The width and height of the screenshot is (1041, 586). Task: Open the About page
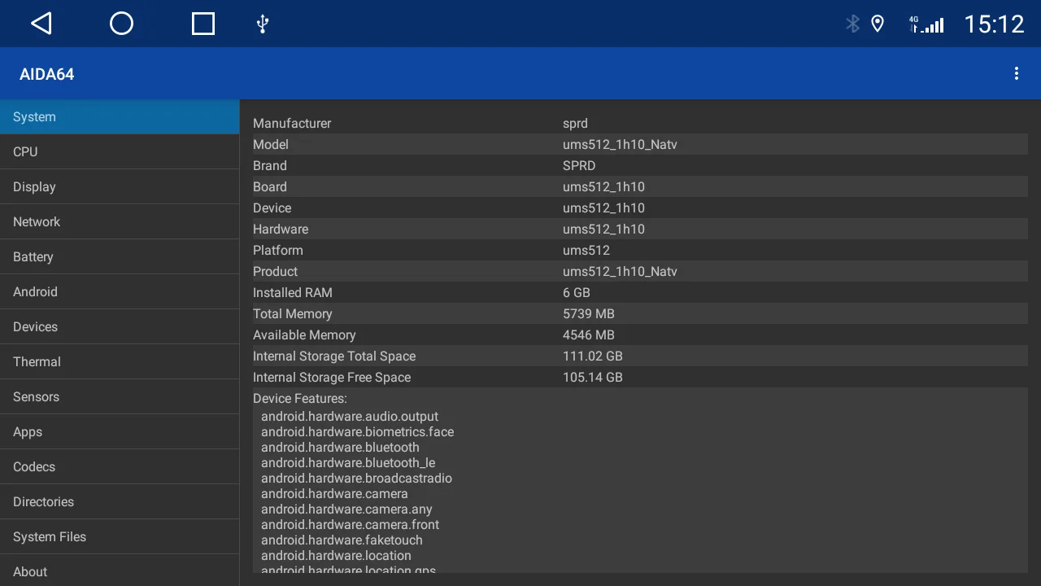(x=120, y=571)
